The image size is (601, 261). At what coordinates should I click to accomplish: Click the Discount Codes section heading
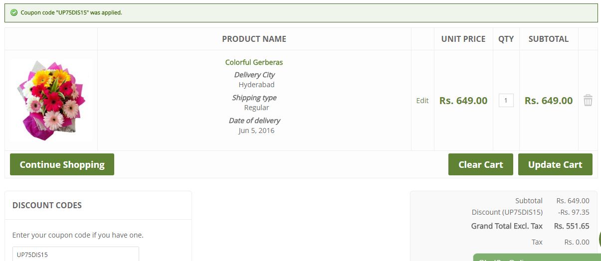[x=47, y=205]
